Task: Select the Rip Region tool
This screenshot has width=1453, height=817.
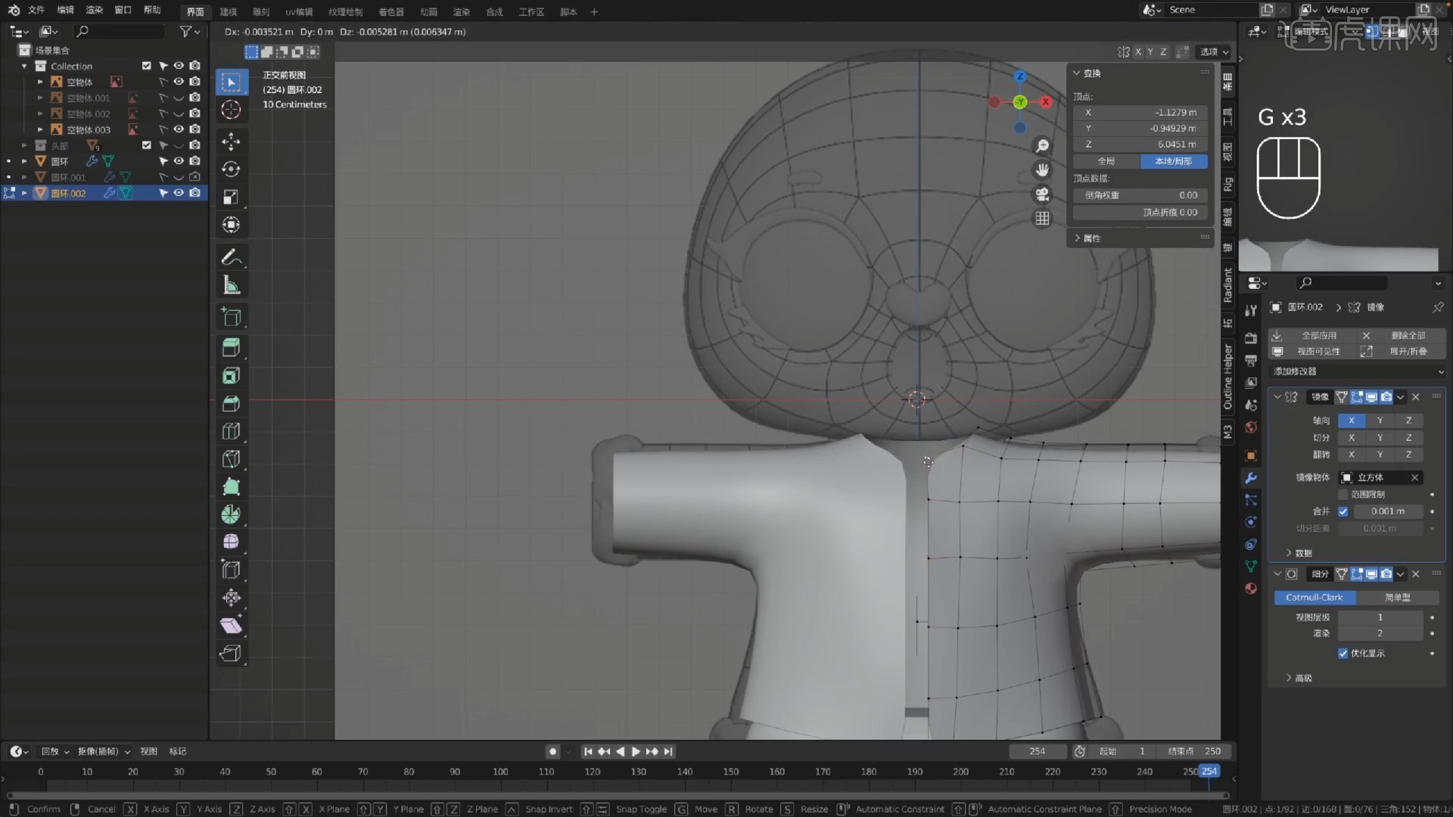Action: tap(232, 654)
